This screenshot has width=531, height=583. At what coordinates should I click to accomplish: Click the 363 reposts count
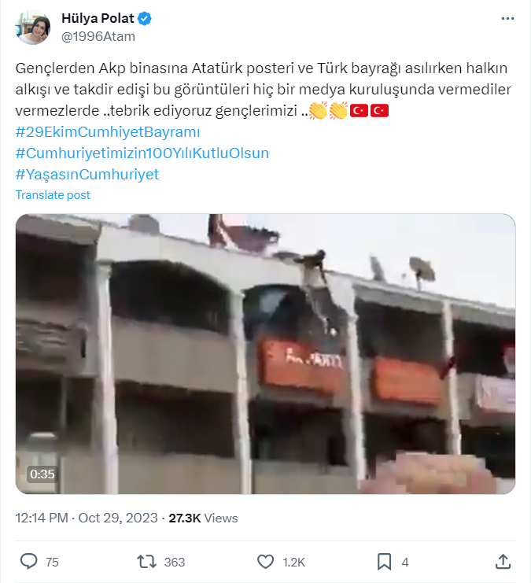coord(175,562)
